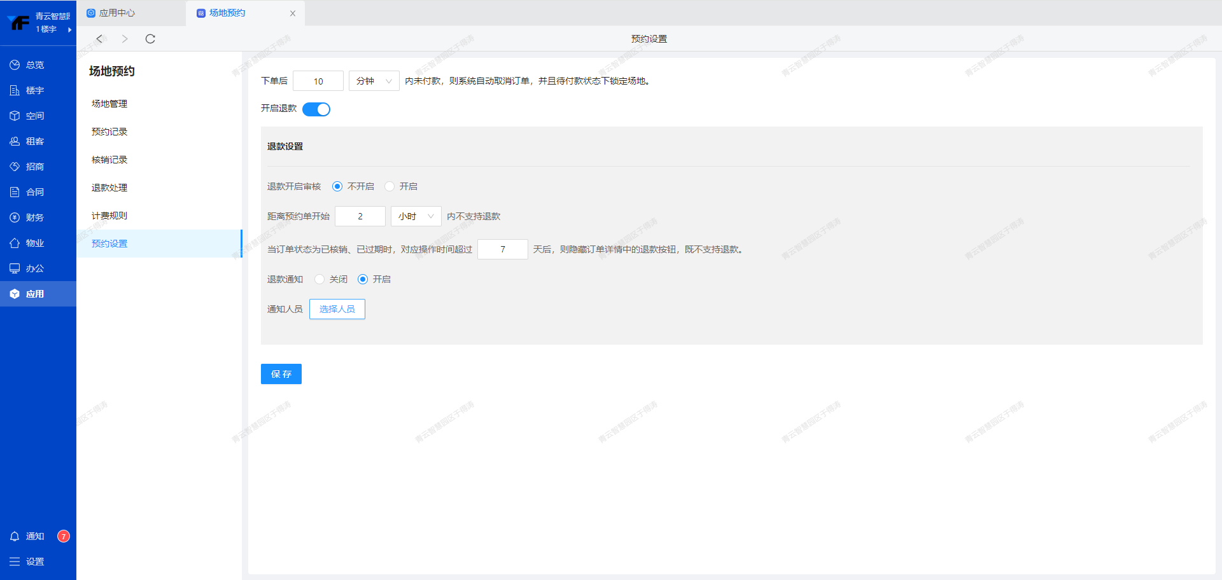Toggle the 开启退款 refund switch
Viewport: 1222px width, 580px height.
(x=316, y=109)
